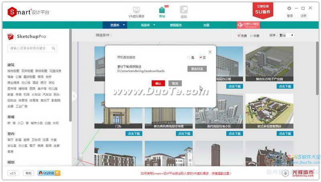Download the 烟台东方电子产业园 model

285,86
